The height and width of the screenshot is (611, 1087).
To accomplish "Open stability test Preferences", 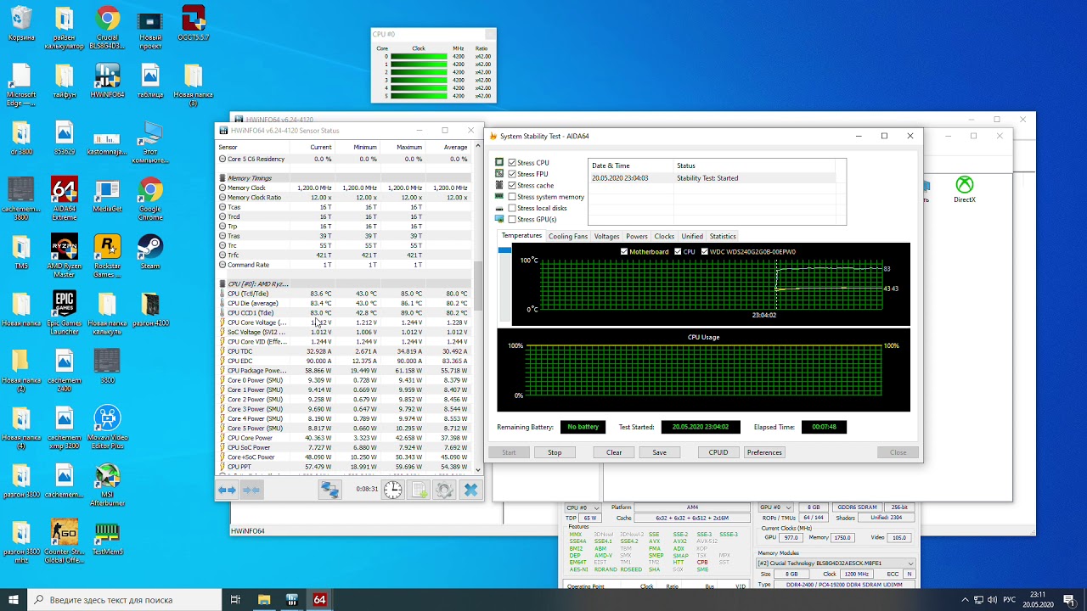I will point(764,452).
